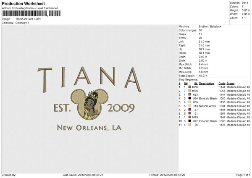Click the 'Page 1 of 1' footer text

pos(243,175)
